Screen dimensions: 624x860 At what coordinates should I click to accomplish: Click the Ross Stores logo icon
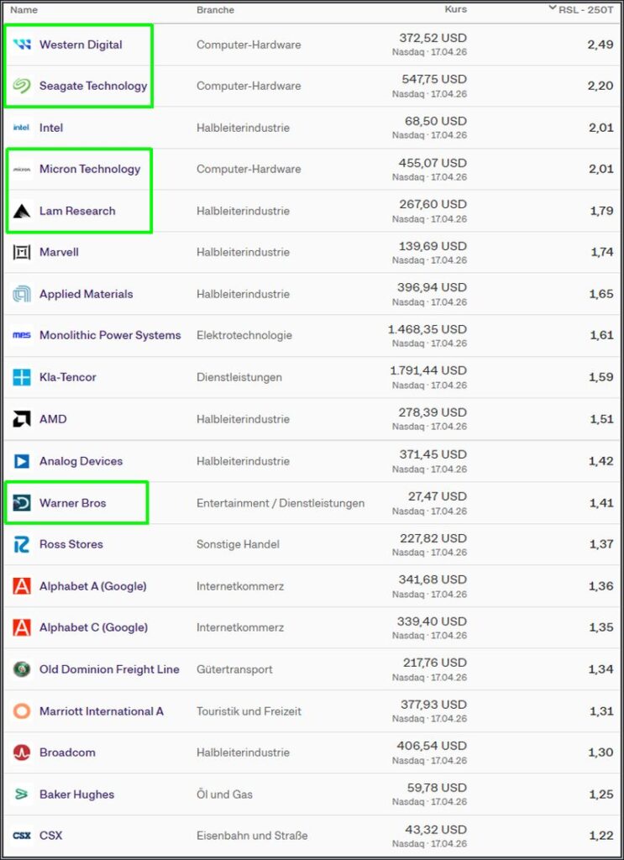[x=22, y=544]
